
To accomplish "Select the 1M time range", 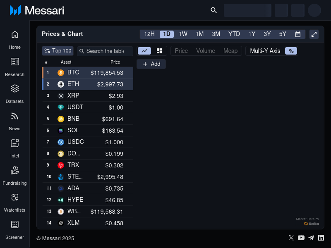I will click(199, 34).
